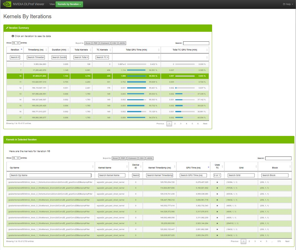Click sort icon on Op Name header
296x250 pixels.
(93, 167)
